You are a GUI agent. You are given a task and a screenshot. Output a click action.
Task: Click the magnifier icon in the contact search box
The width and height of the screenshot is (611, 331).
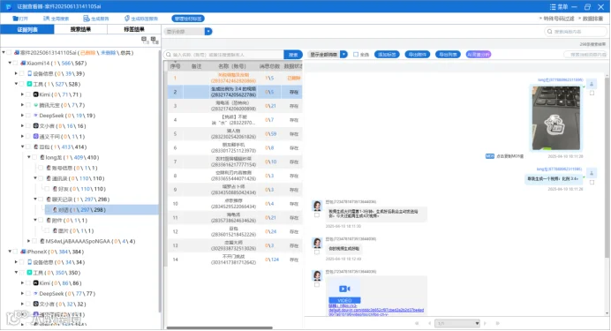tap(169, 55)
